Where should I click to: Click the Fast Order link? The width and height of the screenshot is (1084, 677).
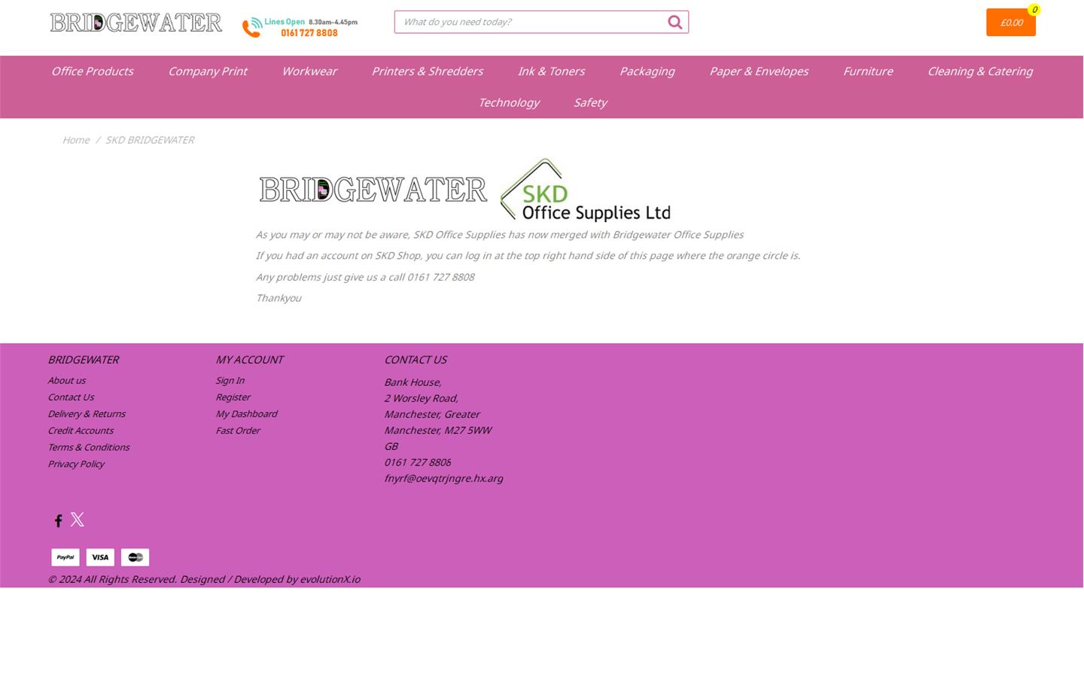pos(239,430)
